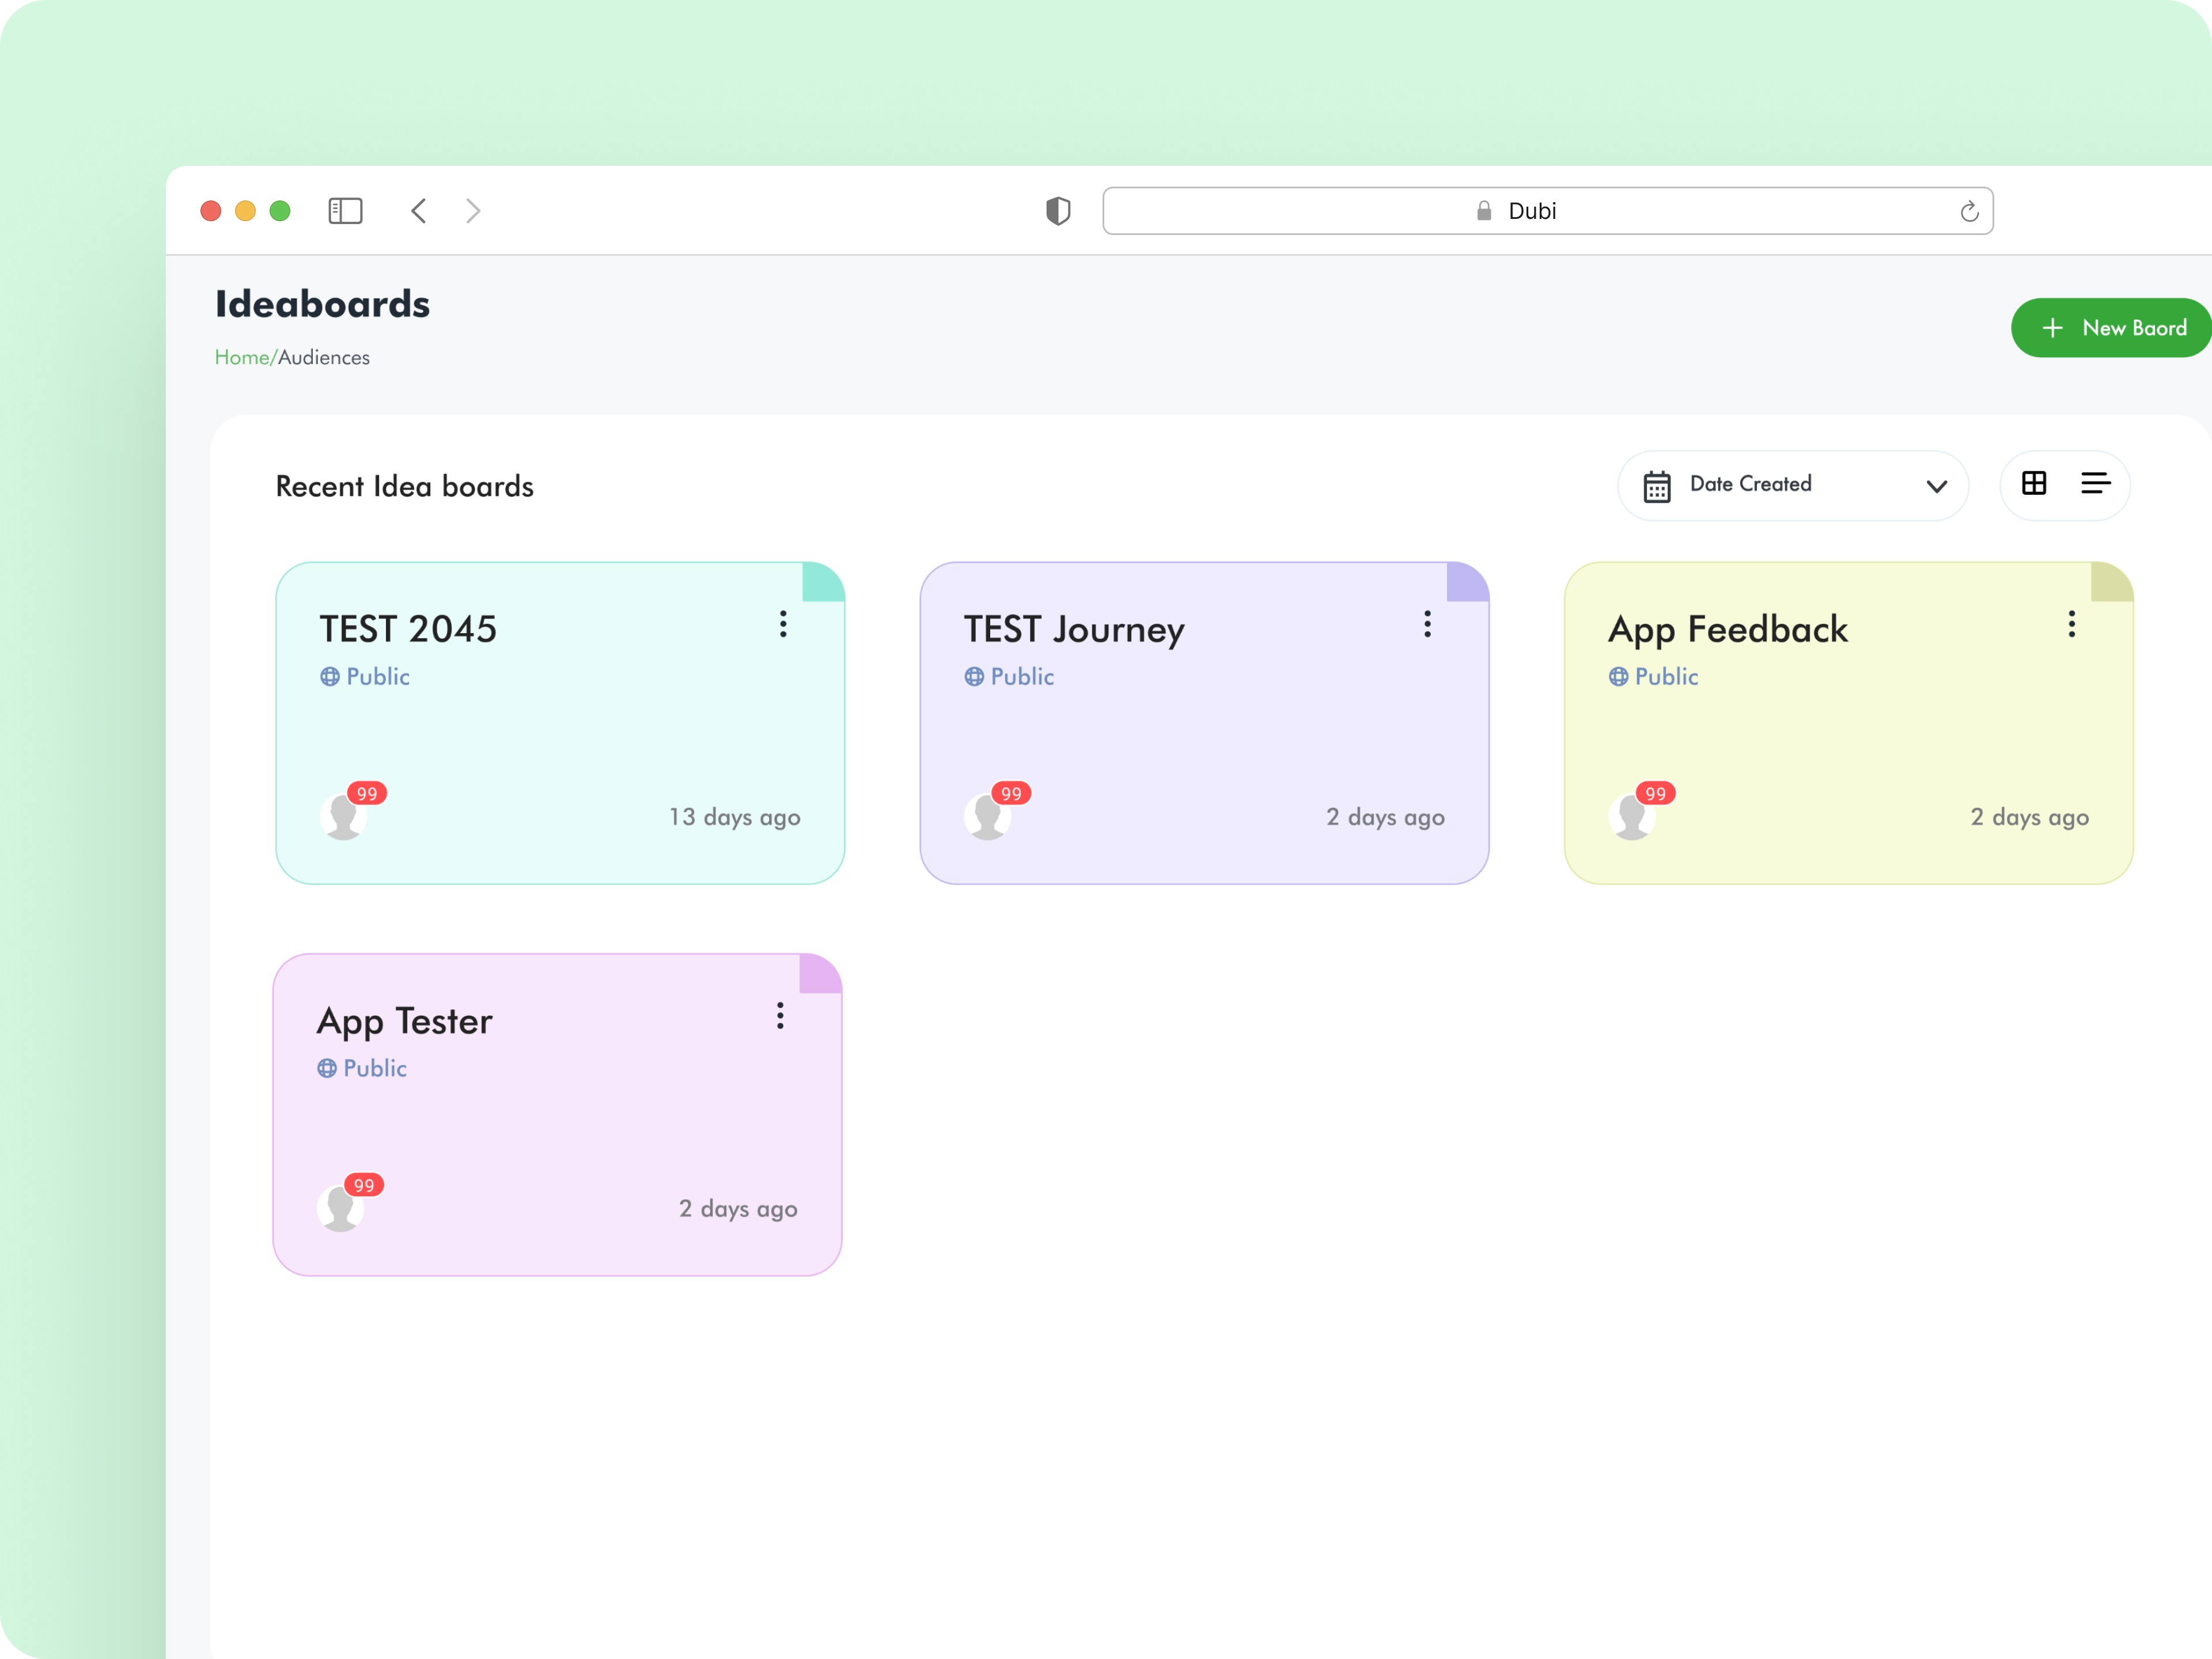Open options menu on App Tester card
Image resolution: width=2212 pixels, height=1659 pixels.
pos(781,1016)
